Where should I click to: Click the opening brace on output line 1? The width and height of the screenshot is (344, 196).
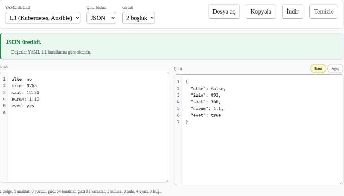pos(187,82)
